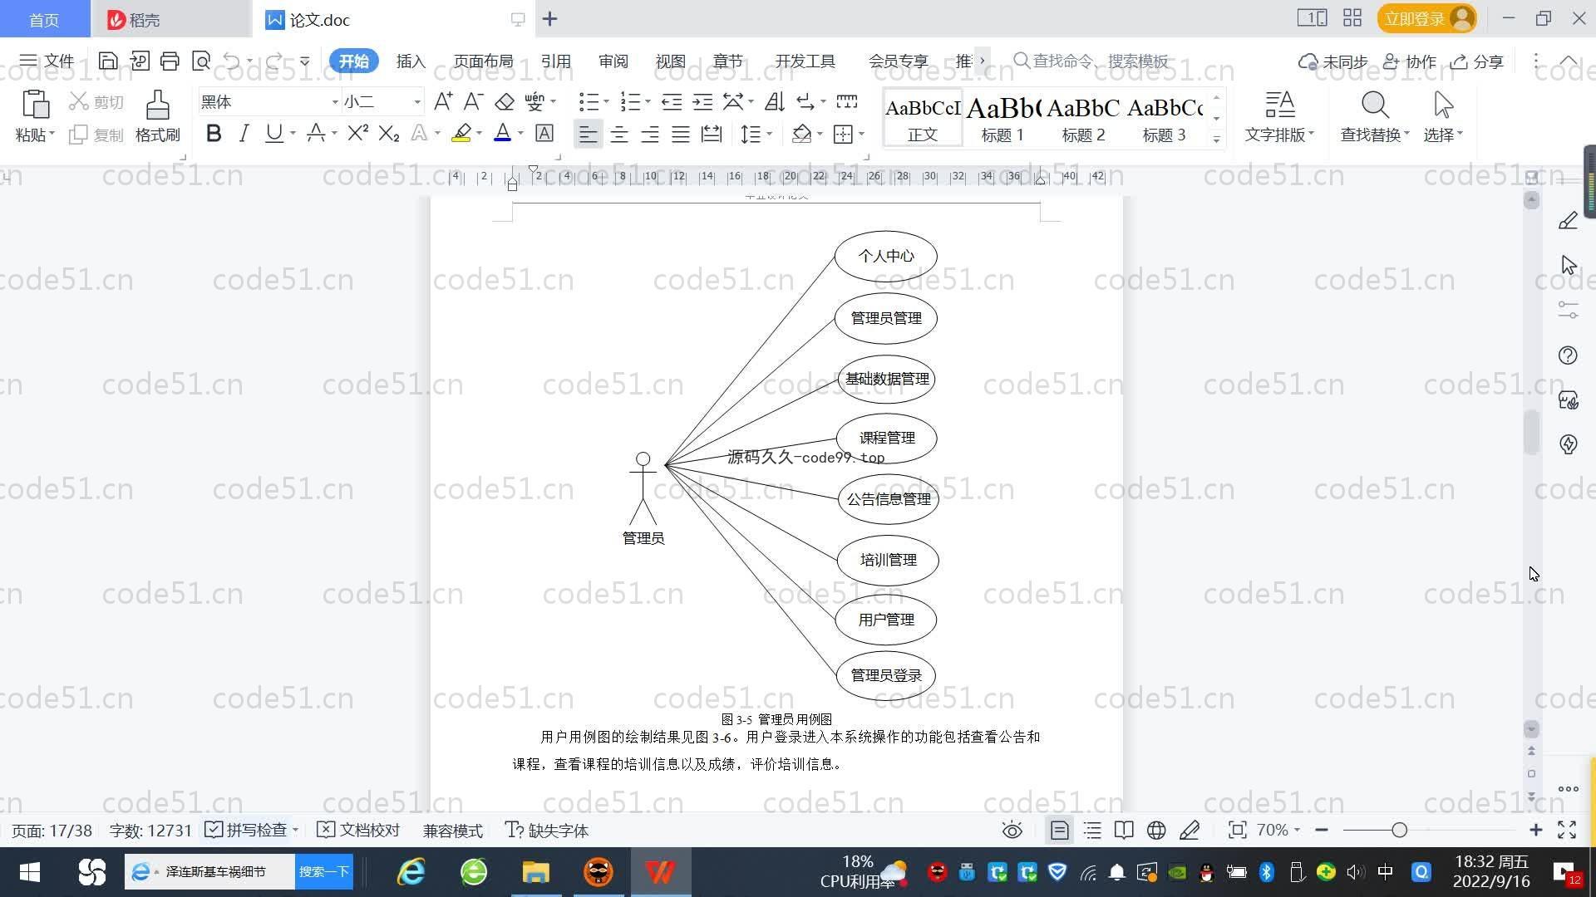Increase paragraph indent
The image size is (1596, 897).
pyautogui.click(x=702, y=101)
